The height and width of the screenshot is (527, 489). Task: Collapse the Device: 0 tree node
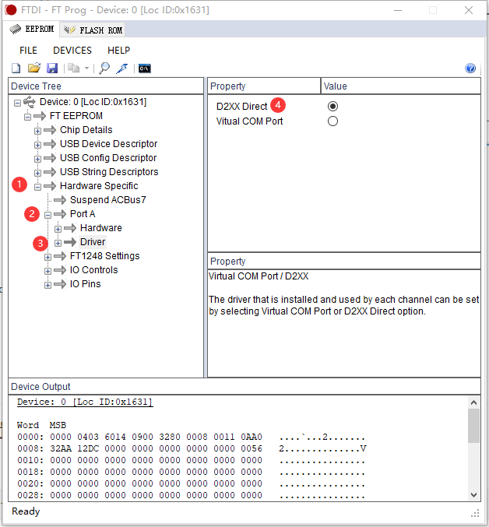click(x=17, y=103)
